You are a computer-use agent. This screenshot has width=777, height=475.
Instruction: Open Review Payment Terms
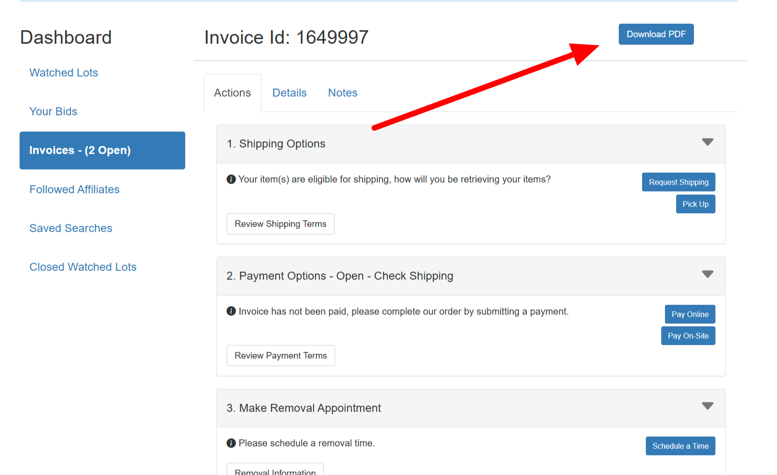(280, 355)
